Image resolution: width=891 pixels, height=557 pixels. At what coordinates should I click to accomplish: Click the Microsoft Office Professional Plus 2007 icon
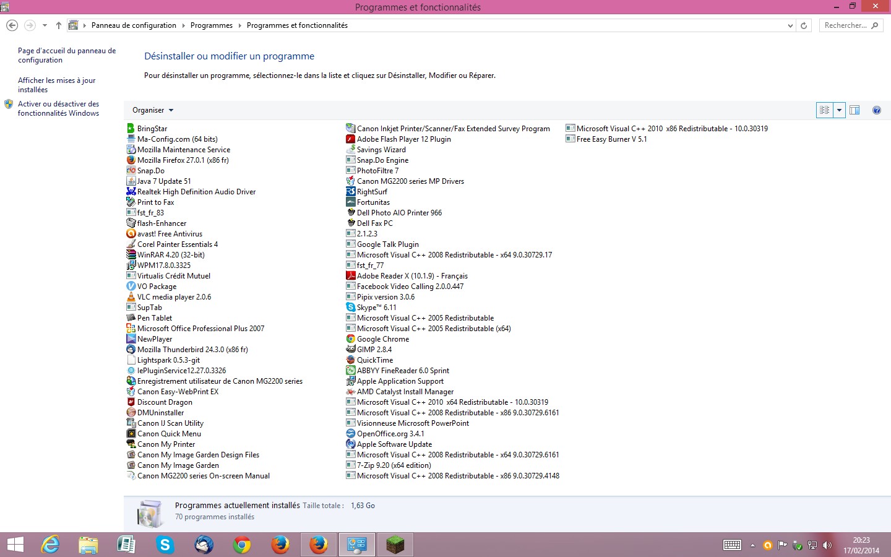coord(131,329)
